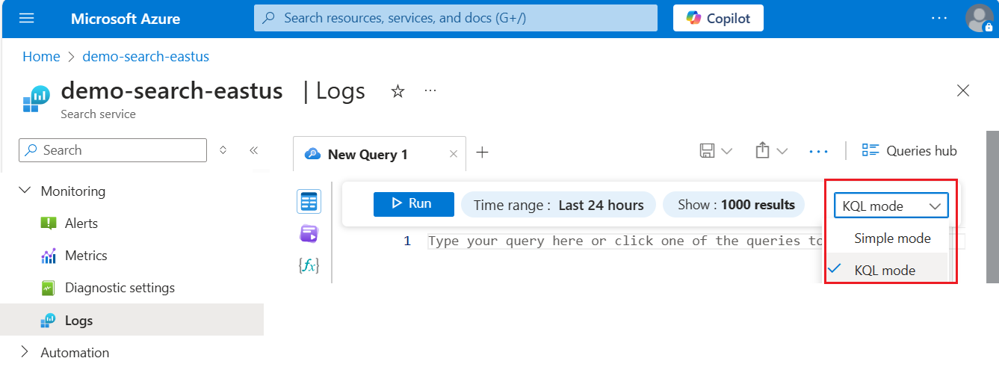Run the query
The image size is (999, 367).
[x=413, y=204]
